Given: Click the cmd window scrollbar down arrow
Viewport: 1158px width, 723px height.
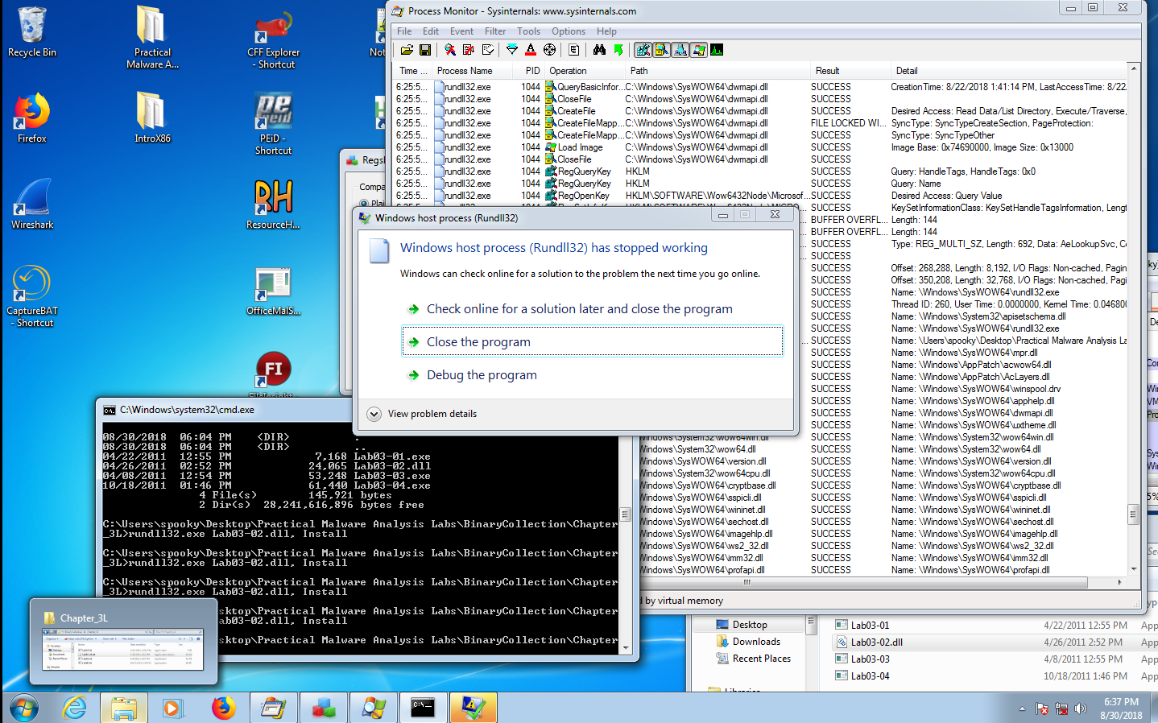Looking at the screenshot, I should point(625,647).
